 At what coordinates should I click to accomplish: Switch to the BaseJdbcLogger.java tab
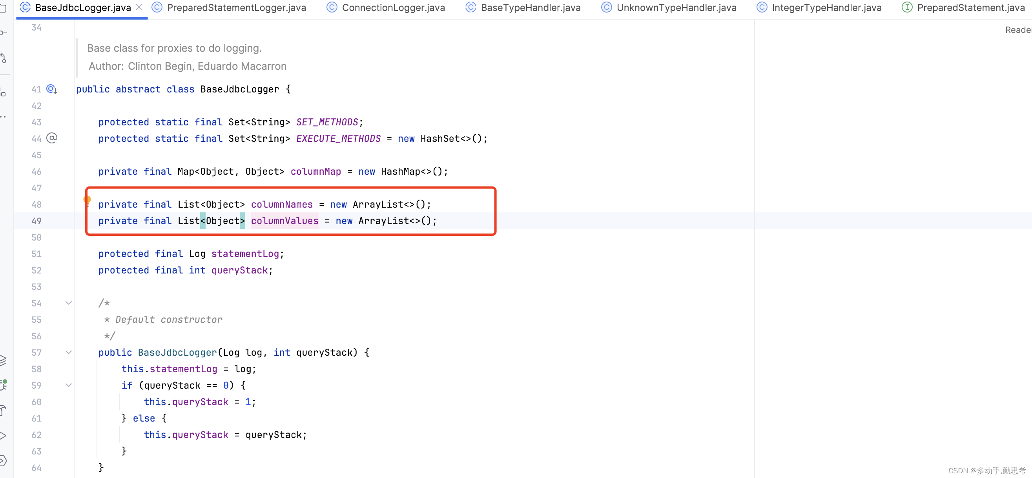click(83, 7)
